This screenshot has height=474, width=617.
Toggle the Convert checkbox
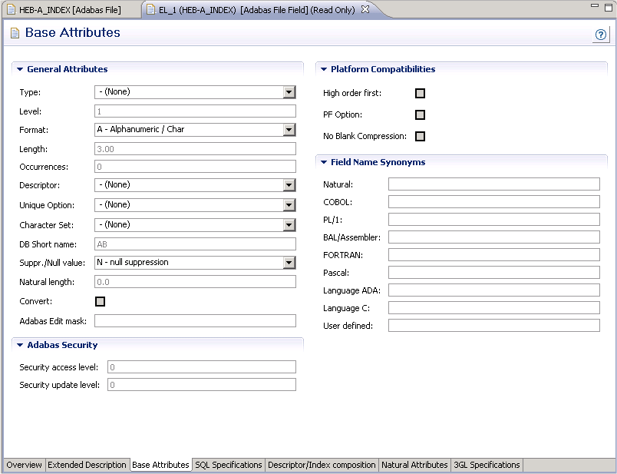pyautogui.click(x=100, y=302)
